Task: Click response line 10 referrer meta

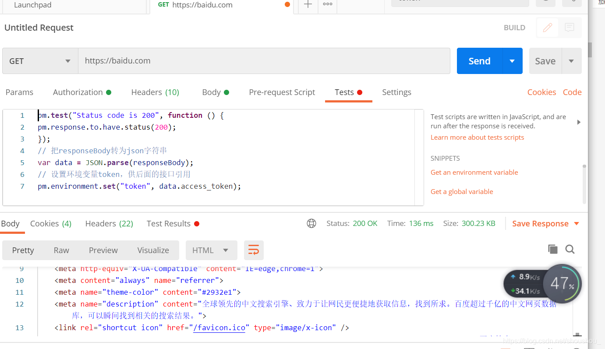Action: coord(139,280)
